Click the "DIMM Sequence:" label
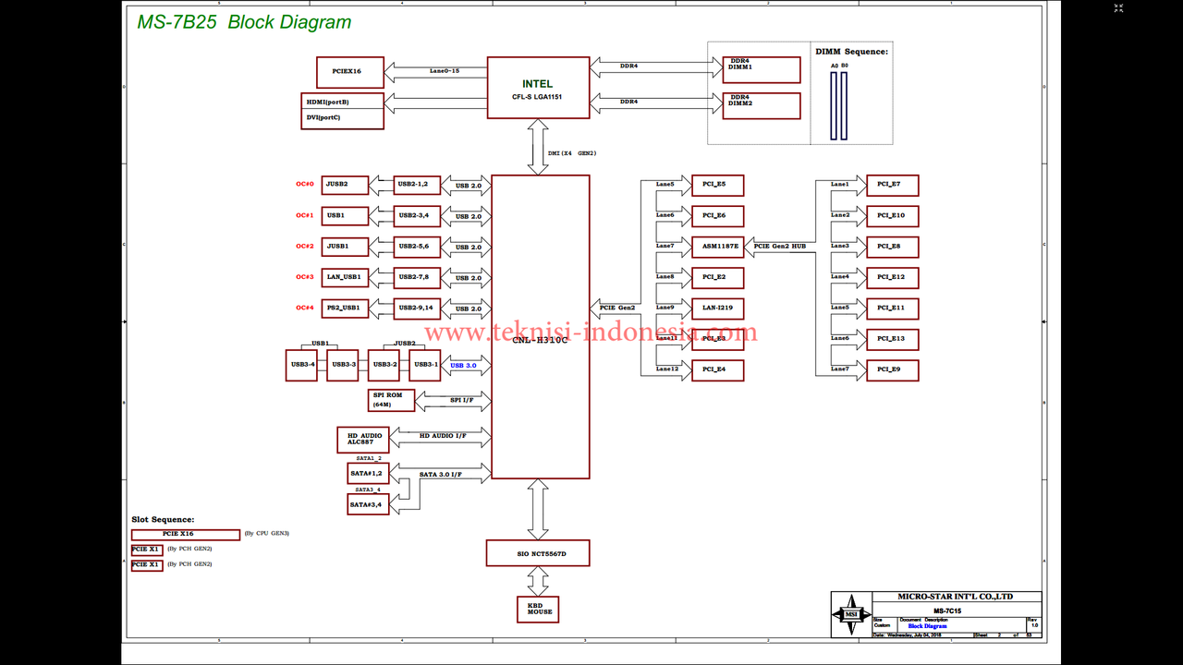This screenshot has width=1183, height=665. [x=851, y=52]
